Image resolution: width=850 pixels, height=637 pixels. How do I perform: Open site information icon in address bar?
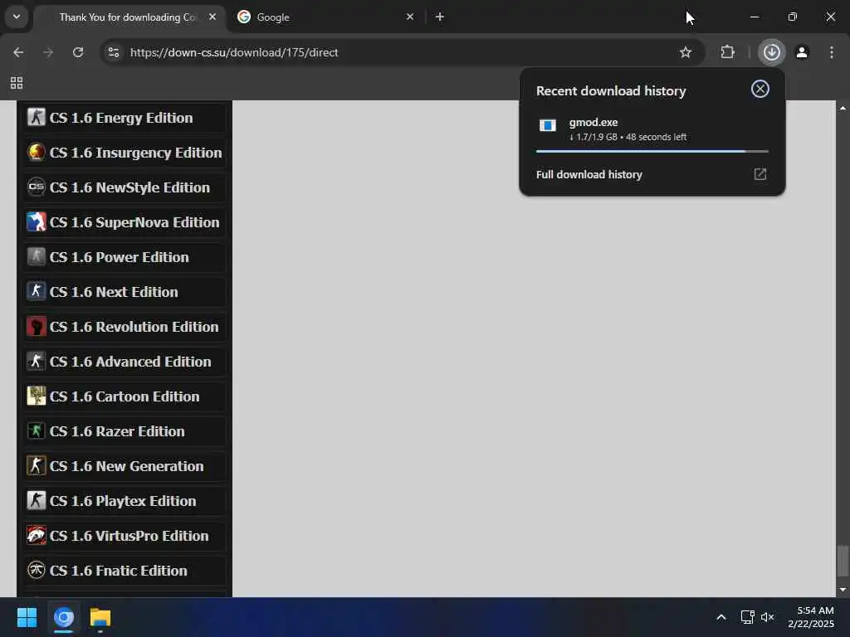[x=113, y=52]
